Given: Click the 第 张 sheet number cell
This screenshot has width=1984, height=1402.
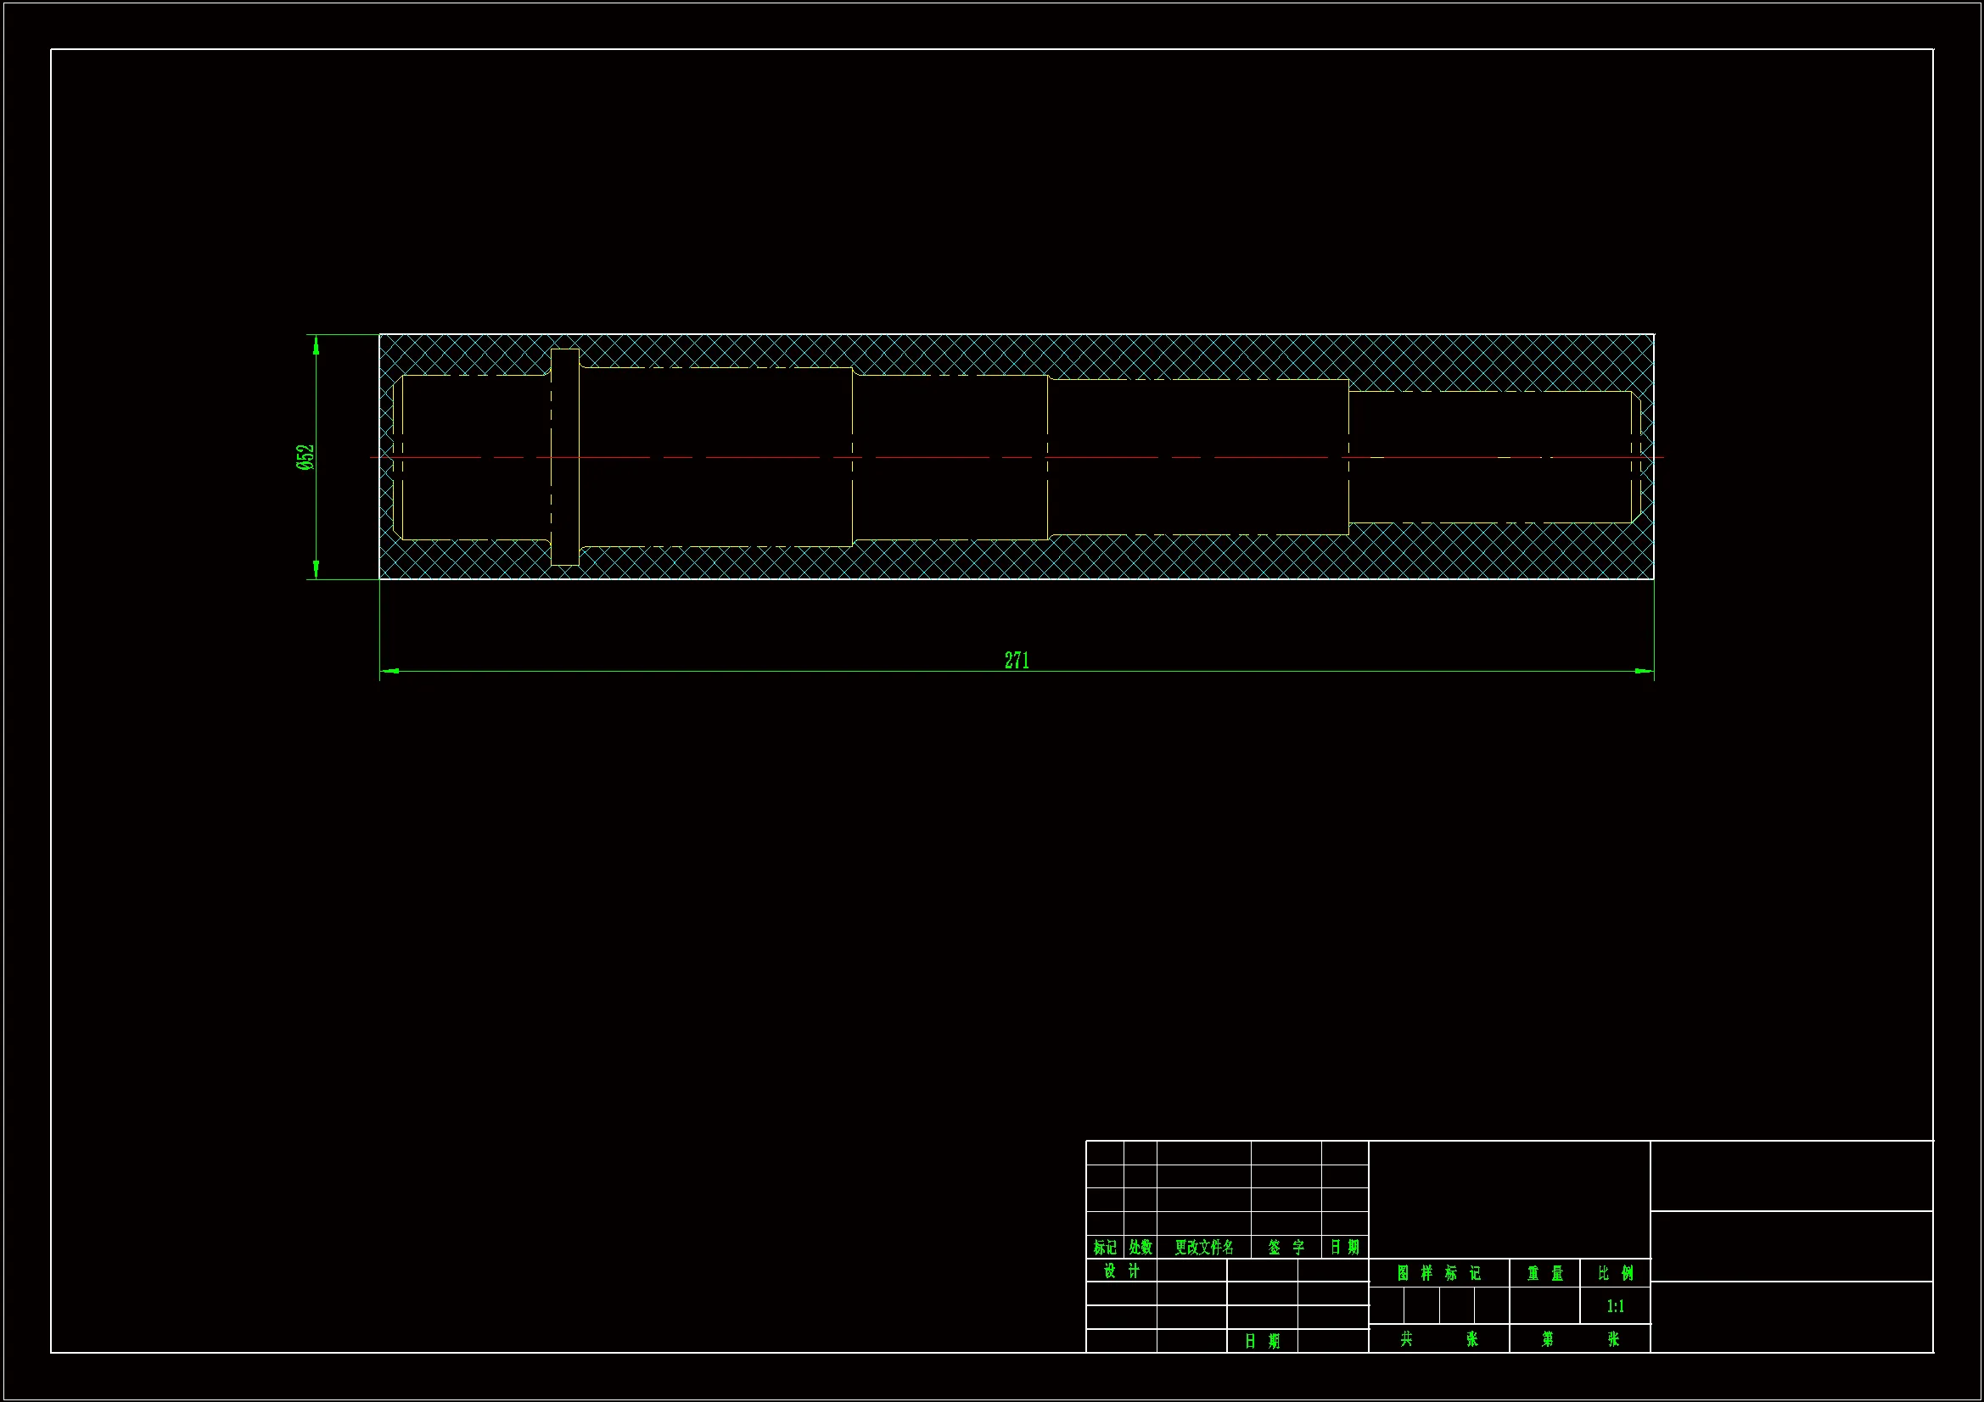Looking at the screenshot, I should tap(1579, 1339).
